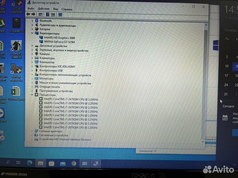
Task: Click the scan for hardware changes monitor icon
Action: 60,15
